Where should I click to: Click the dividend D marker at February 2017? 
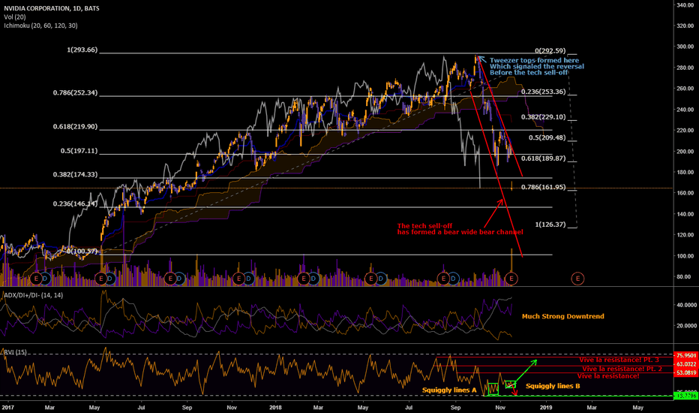click(45, 279)
